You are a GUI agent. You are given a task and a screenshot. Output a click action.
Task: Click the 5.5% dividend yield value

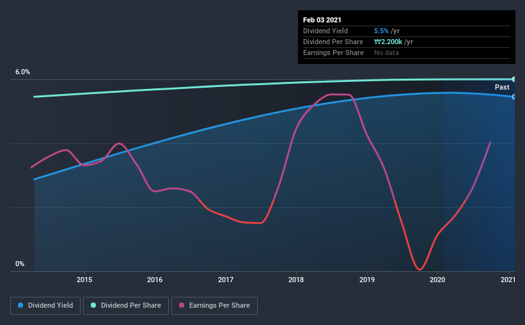pos(381,31)
